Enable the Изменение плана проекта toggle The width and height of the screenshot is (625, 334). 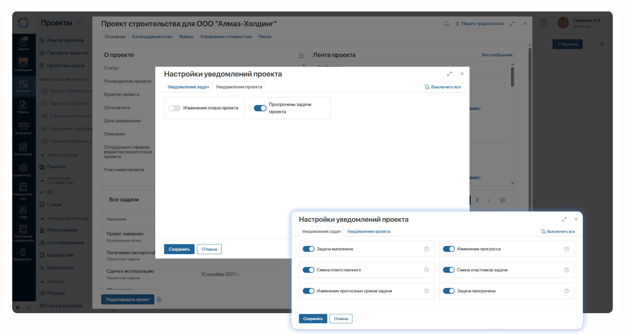pos(174,108)
